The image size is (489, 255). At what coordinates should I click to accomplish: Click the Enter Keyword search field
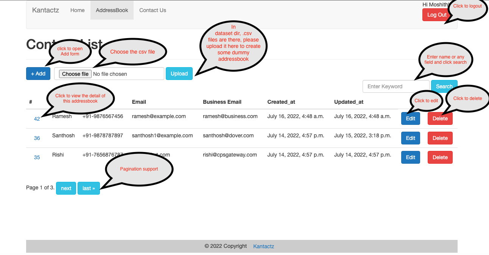point(395,86)
